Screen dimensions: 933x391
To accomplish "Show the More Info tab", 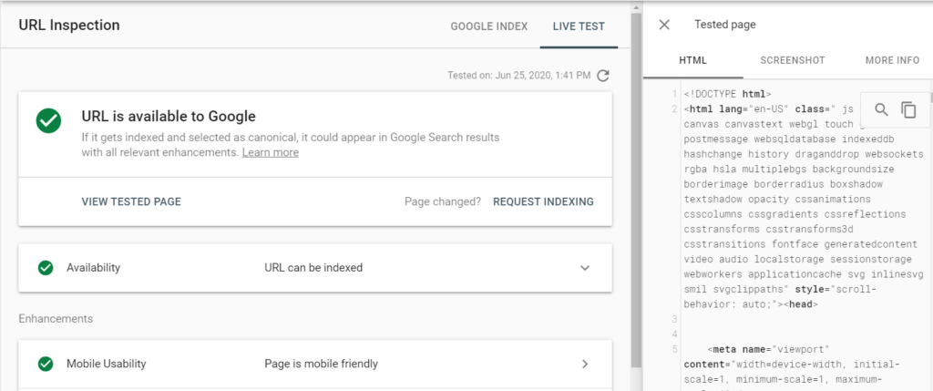I will (x=892, y=60).
